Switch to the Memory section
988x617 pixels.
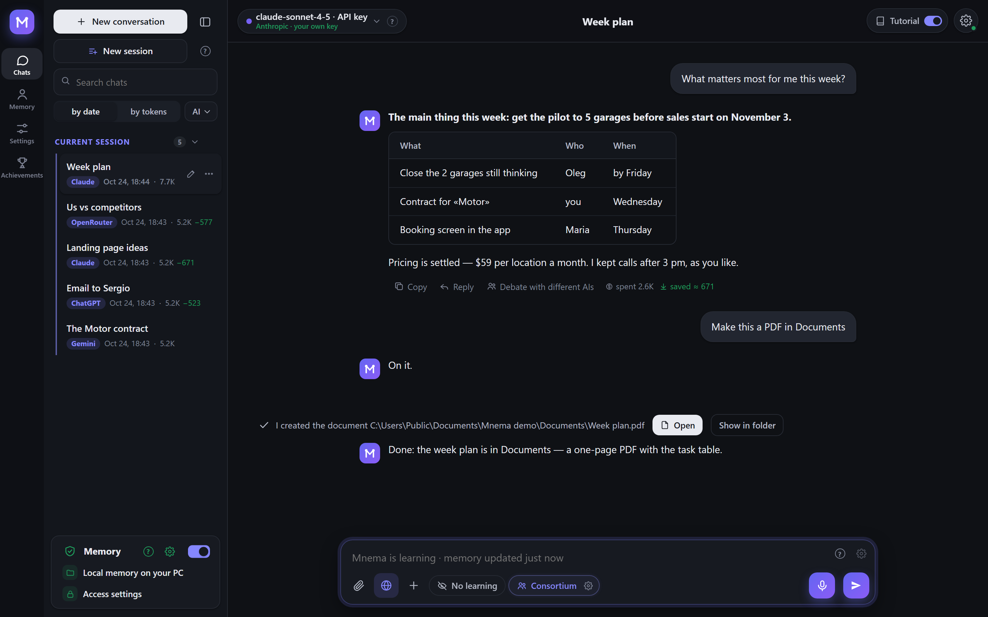22,99
